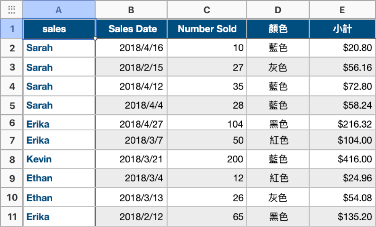Select column C header
This screenshot has height=227, width=376.
click(x=207, y=10)
